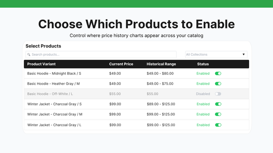Image resolution: width=273 pixels, height=153 pixels.
Task: Click the Product Variant column header
Action: pos(41,64)
